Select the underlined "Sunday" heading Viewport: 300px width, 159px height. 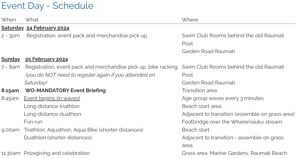11,59
